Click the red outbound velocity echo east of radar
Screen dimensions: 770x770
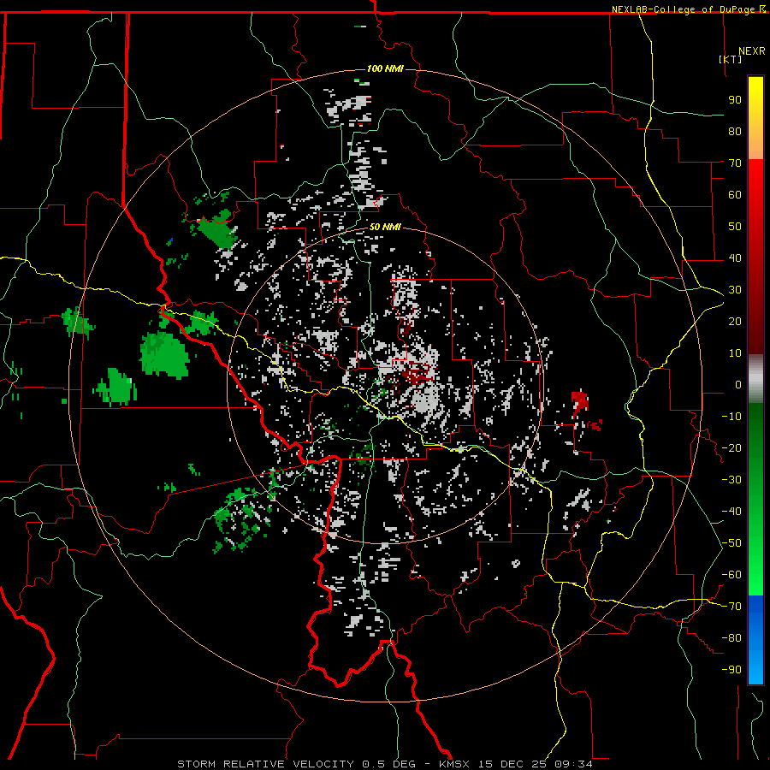tap(580, 402)
